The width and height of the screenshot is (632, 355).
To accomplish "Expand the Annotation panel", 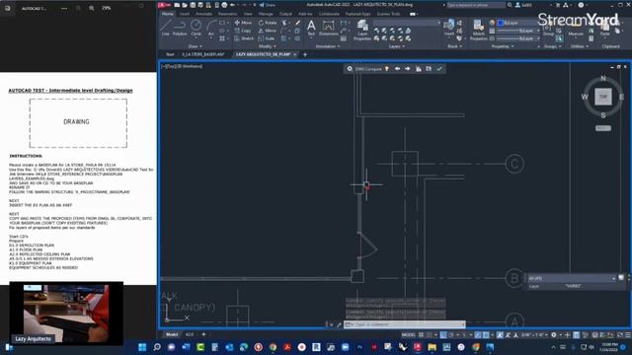I will coord(327,46).
